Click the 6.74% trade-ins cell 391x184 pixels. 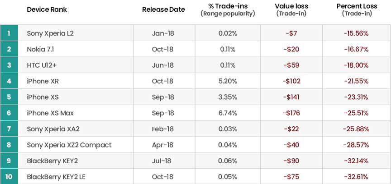coord(228,113)
